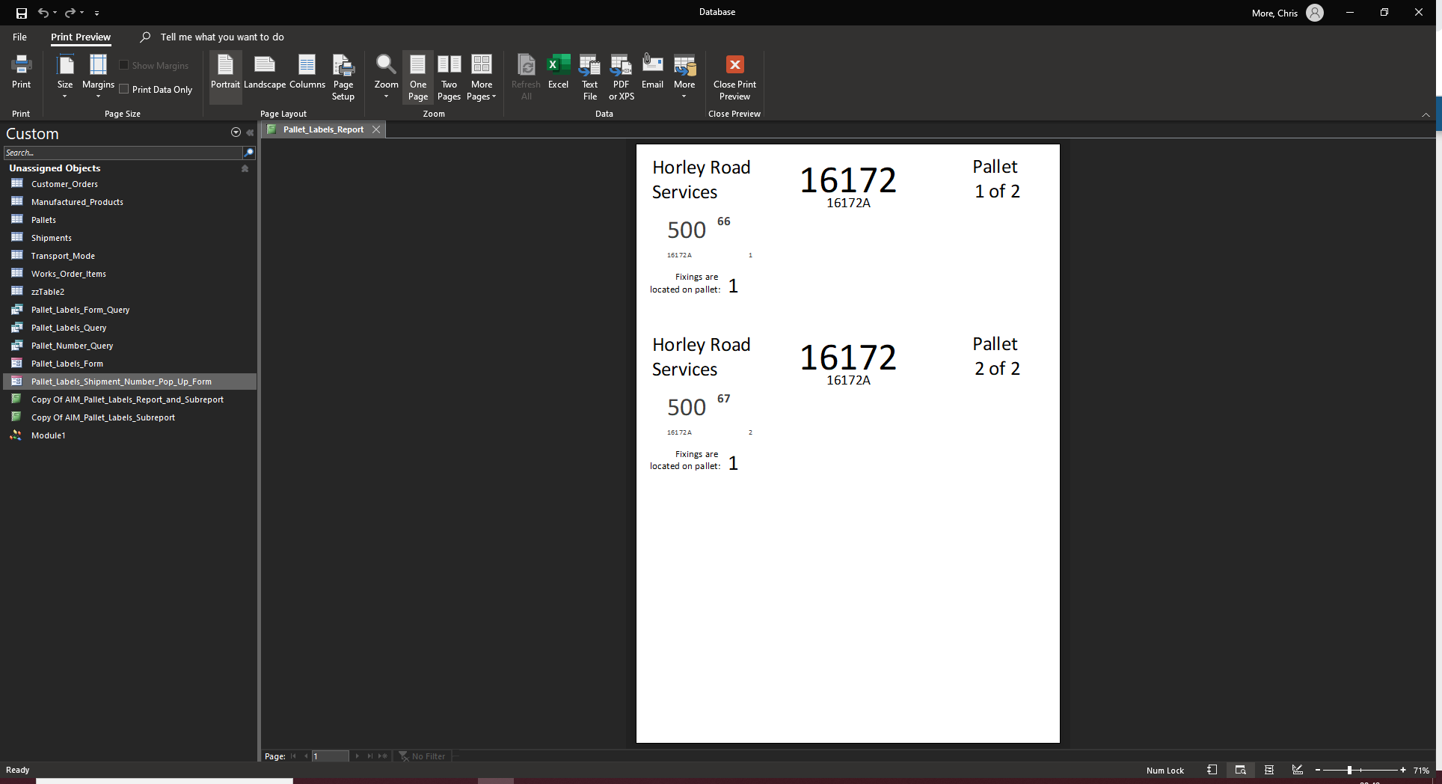The height and width of the screenshot is (784, 1442).
Task: Open the navigation pane Custom category menu
Action: (x=236, y=133)
